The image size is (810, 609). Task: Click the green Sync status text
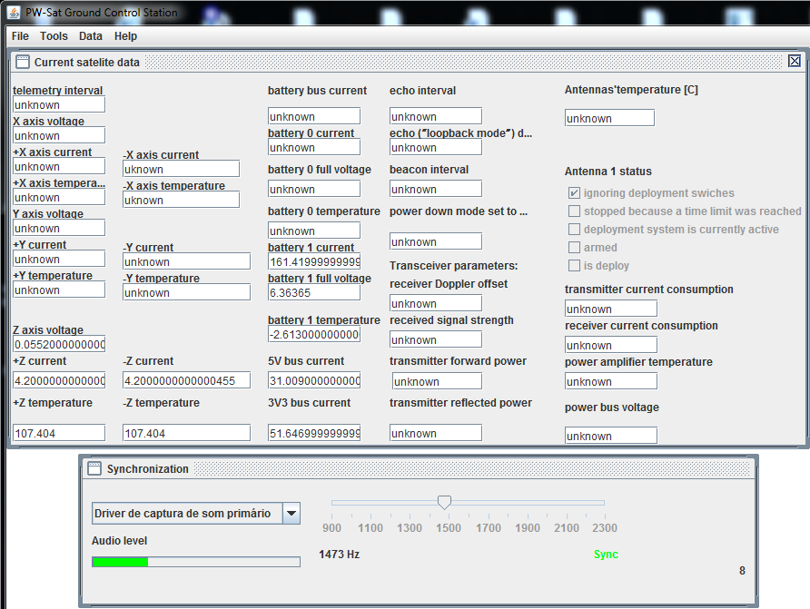606,555
